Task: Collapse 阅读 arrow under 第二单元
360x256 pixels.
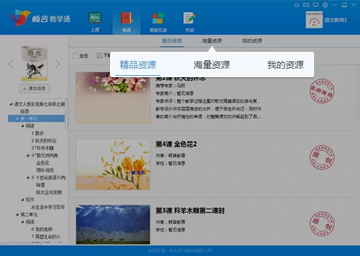Action: [22, 222]
